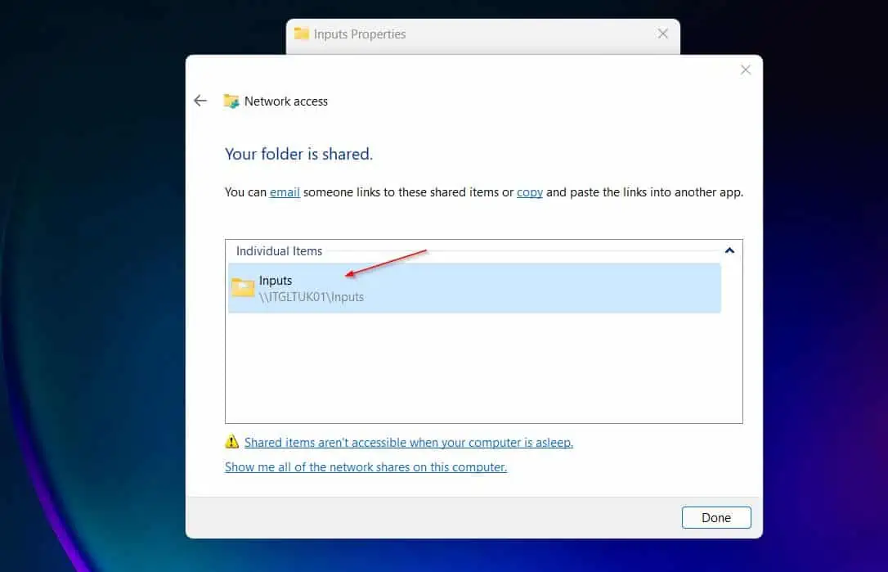Click the yellow warning triangle icon
888x572 pixels.
(231, 442)
